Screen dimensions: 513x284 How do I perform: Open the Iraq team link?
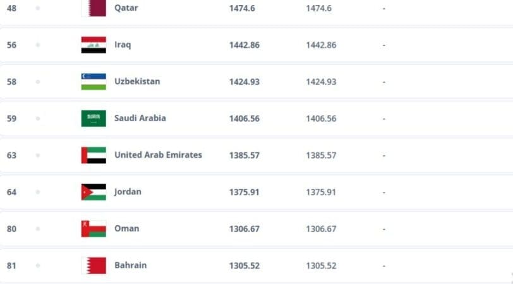[x=123, y=44]
